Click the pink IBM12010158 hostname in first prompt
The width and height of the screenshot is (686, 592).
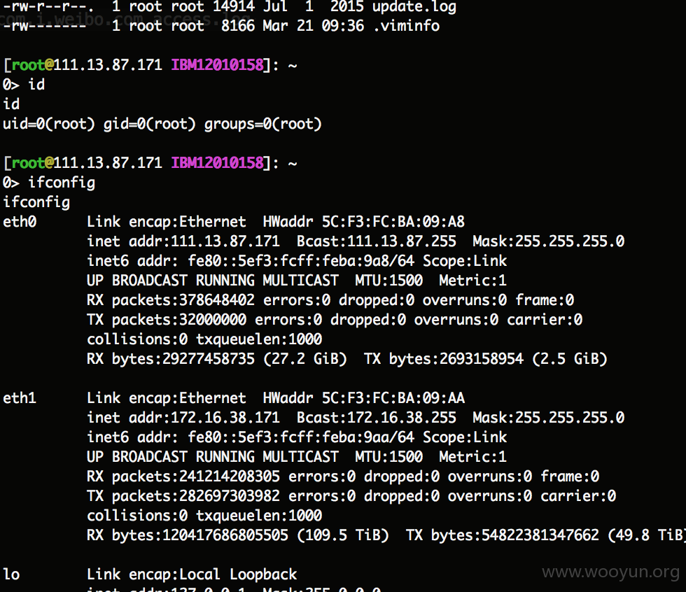tap(217, 65)
